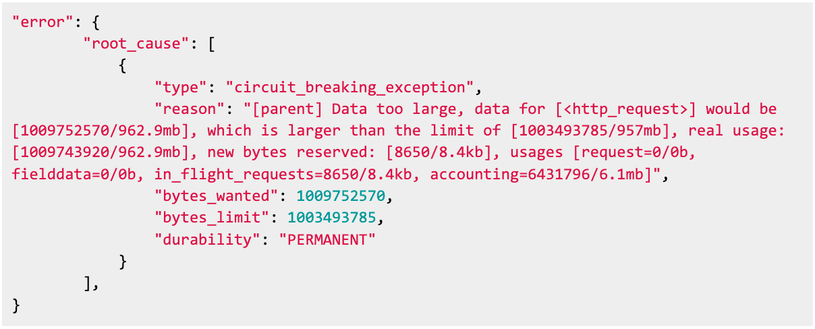Click accounting=6431796/6.1mb text
This screenshot has height=329, width=815.
[547, 175]
